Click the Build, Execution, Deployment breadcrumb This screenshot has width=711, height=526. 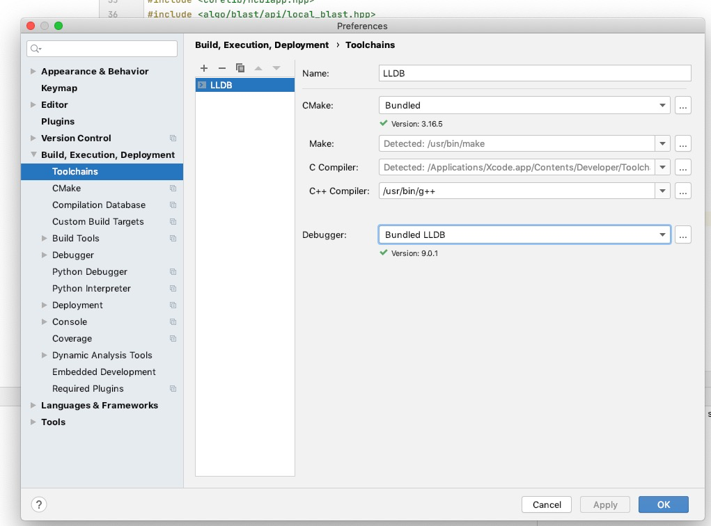coord(262,45)
